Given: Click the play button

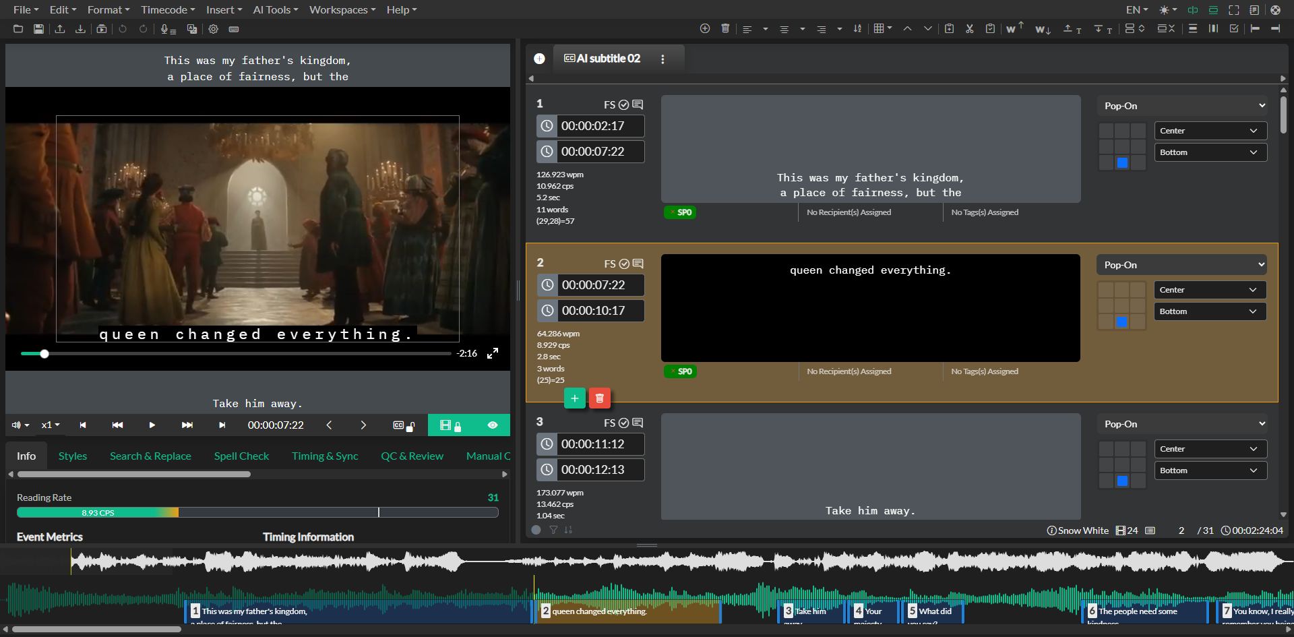Looking at the screenshot, I should 152,425.
